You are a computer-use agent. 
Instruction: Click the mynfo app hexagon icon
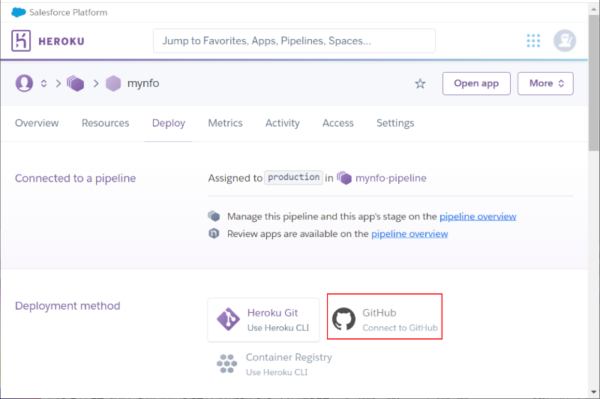pyautogui.click(x=113, y=83)
